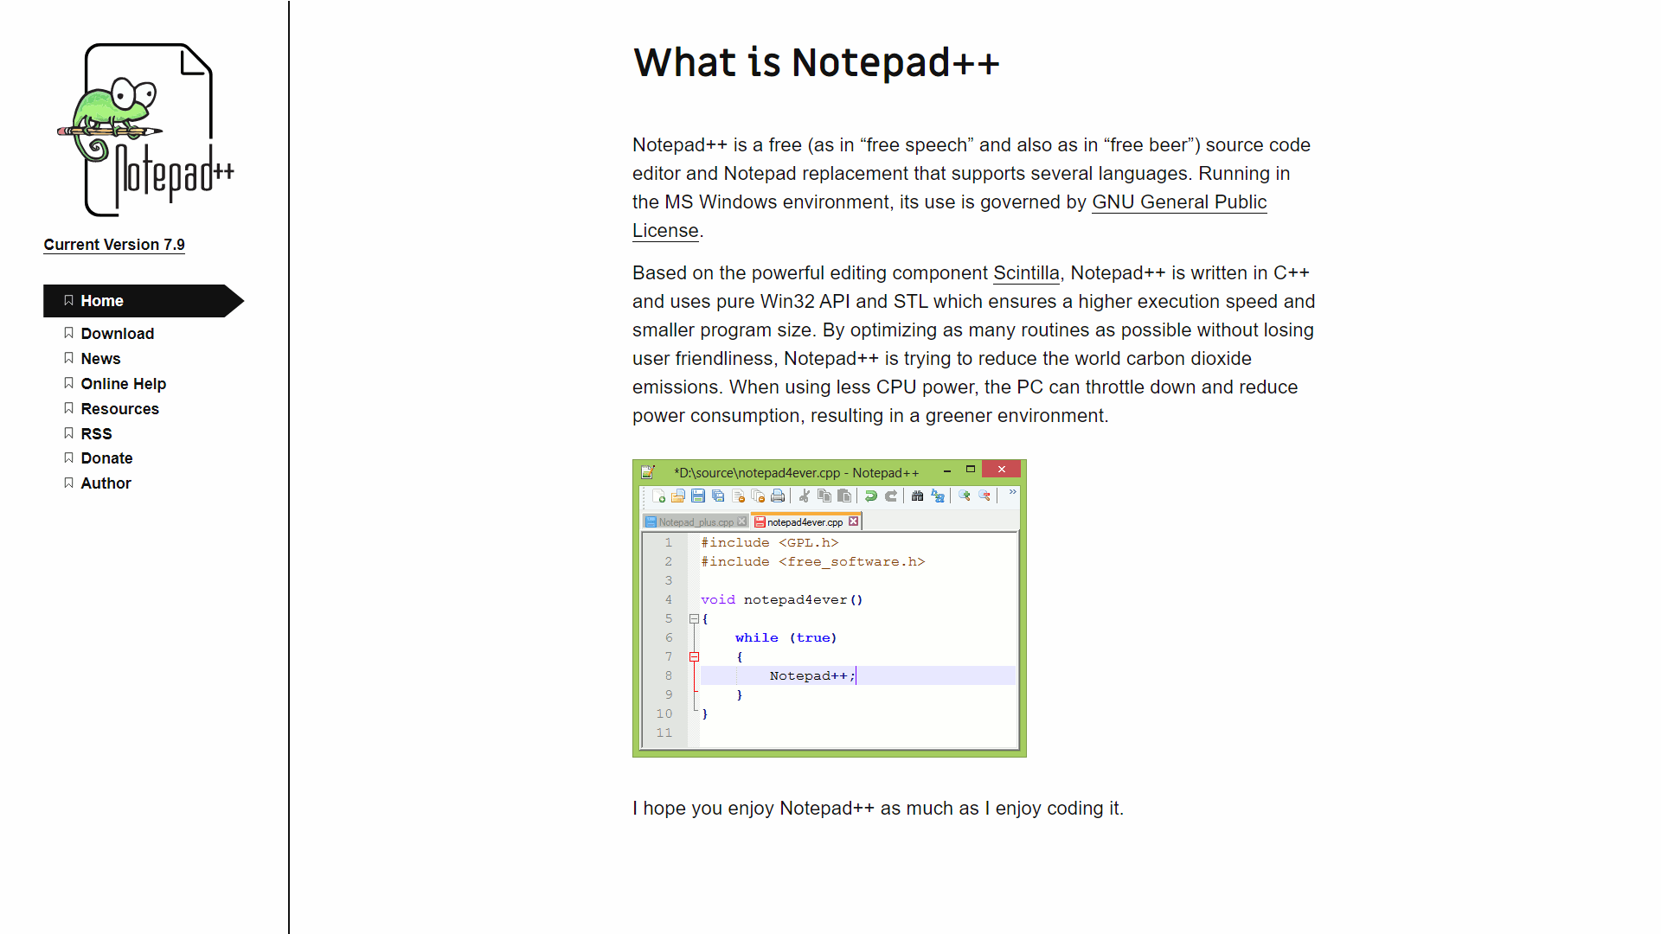The height and width of the screenshot is (934, 1661).
Task: Click the Save icon on the toolbar
Action: (698, 496)
